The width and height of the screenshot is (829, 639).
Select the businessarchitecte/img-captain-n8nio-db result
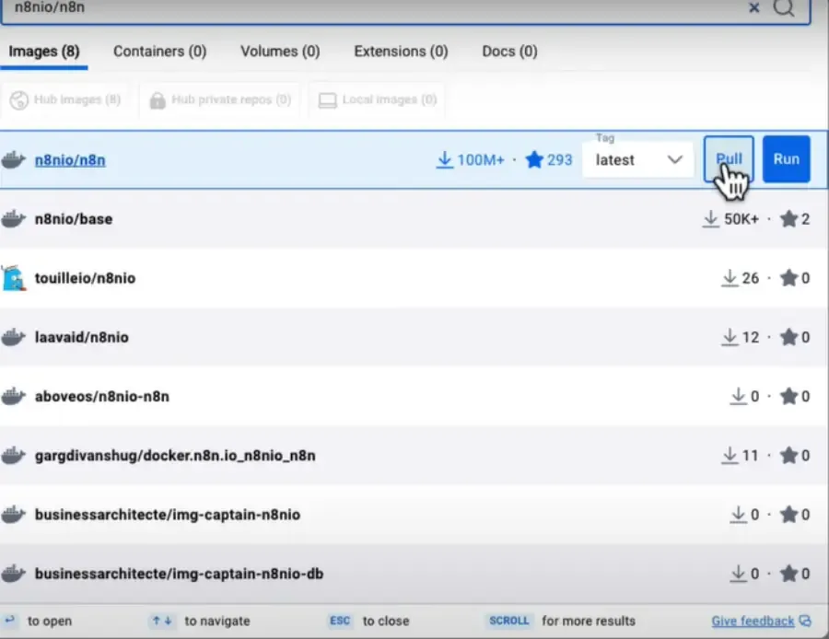pos(414,574)
